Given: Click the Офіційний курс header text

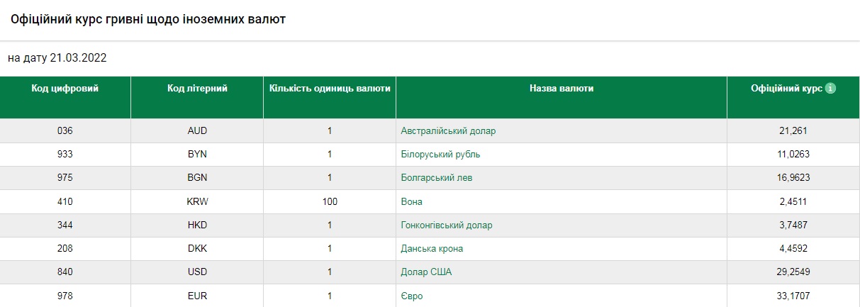Looking at the screenshot, I should (786, 89).
